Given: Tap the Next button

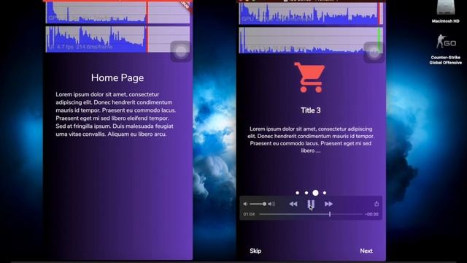Looking at the screenshot, I should click(x=366, y=251).
